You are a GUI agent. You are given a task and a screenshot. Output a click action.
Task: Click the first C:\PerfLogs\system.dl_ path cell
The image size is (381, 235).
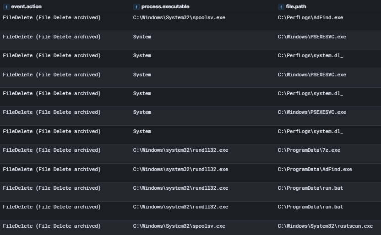[x=310, y=55]
